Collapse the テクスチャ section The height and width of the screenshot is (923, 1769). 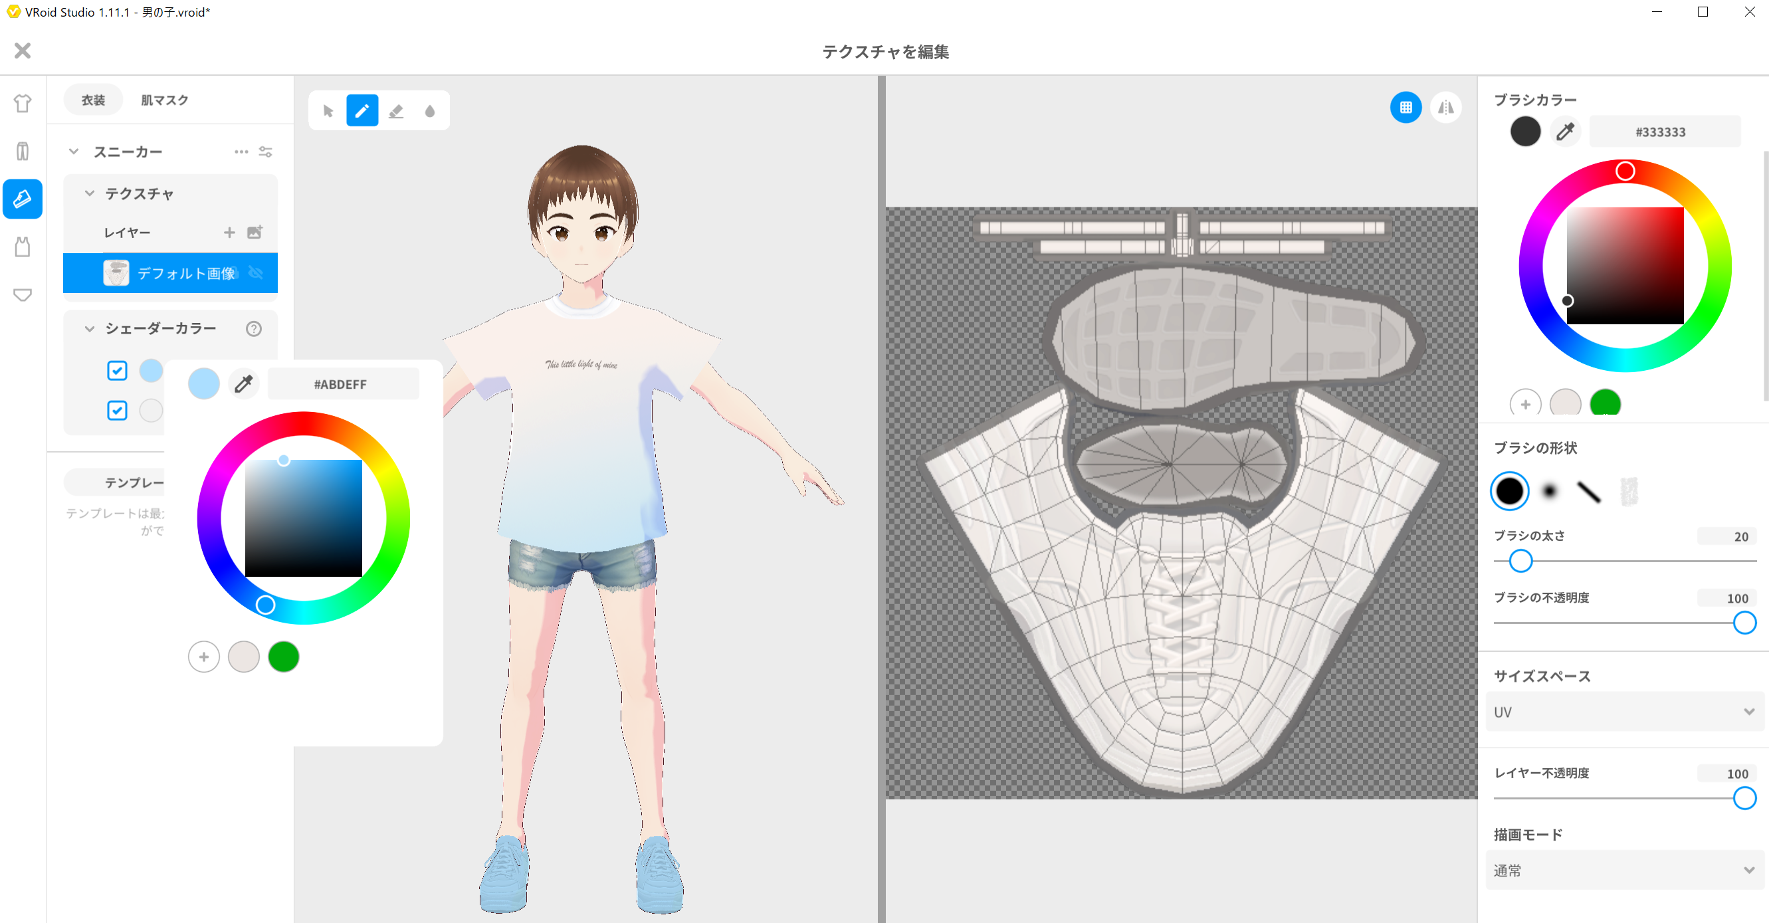[x=89, y=193]
